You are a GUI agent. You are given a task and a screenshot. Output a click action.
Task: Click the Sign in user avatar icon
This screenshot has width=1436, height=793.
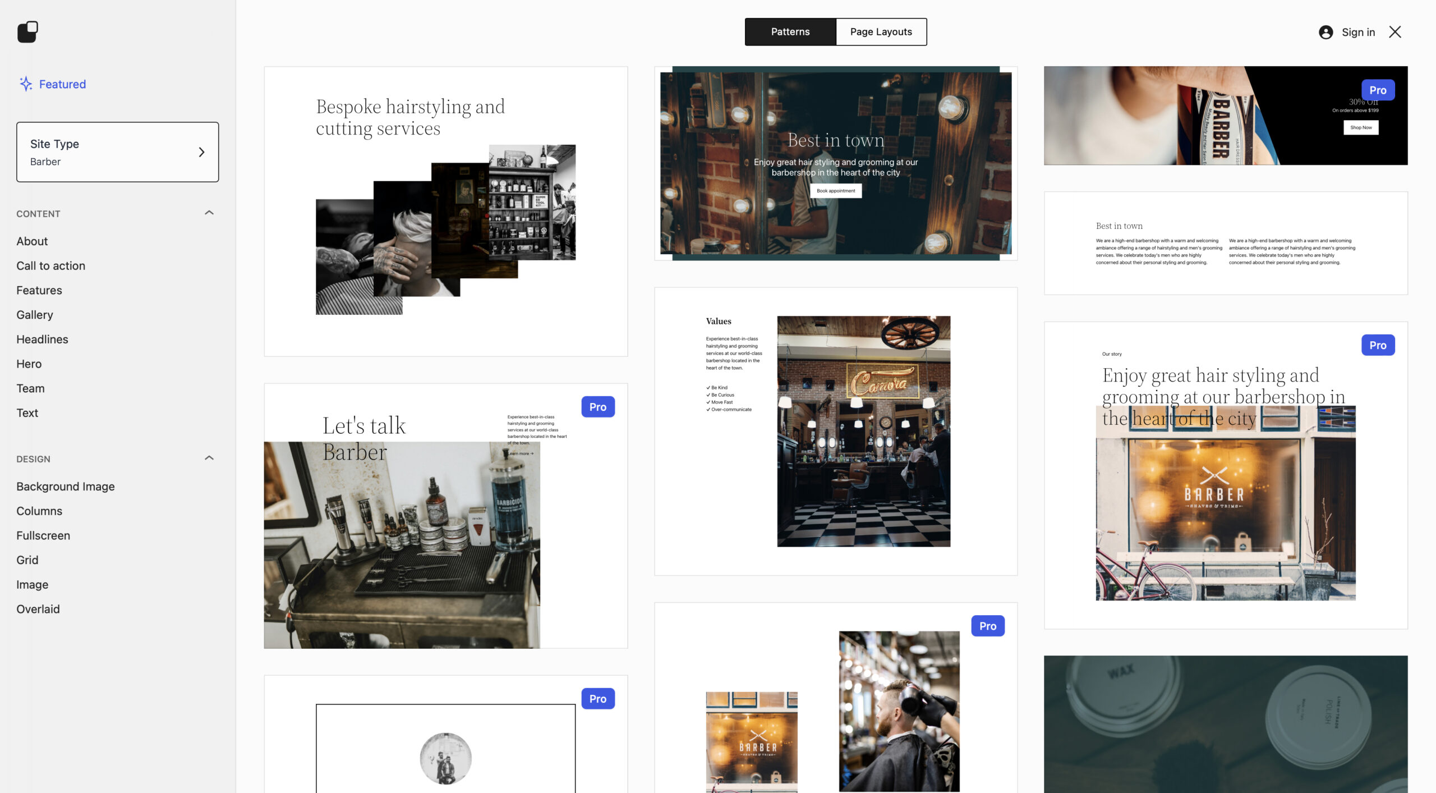coord(1325,32)
